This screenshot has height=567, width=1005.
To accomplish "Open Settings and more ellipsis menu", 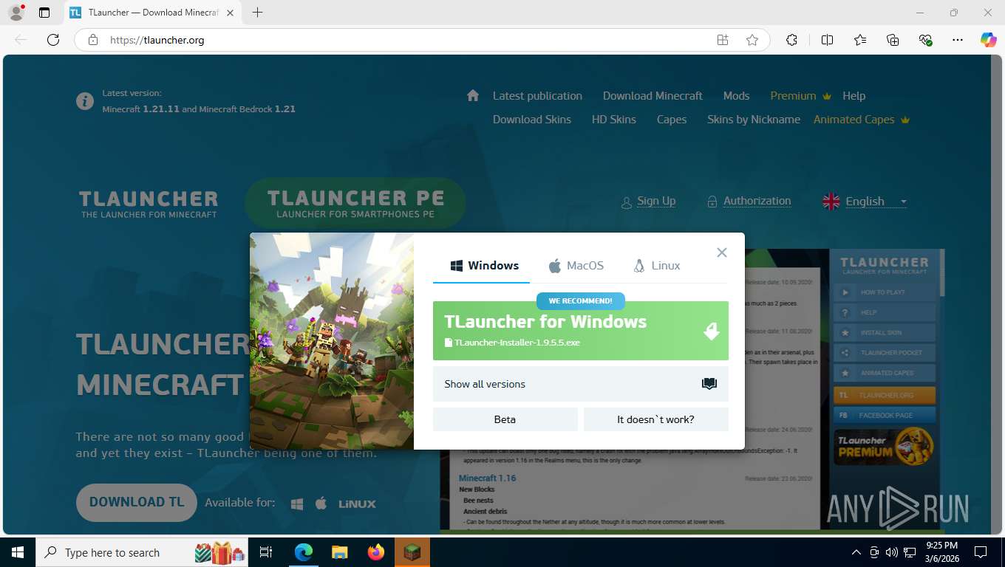I will pyautogui.click(x=958, y=40).
